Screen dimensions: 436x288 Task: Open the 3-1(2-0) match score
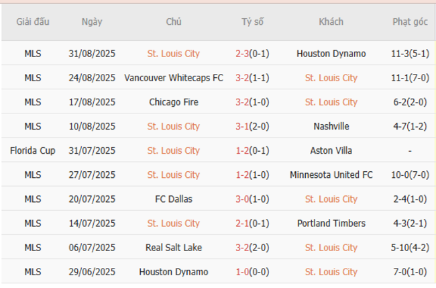pyautogui.click(x=253, y=126)
